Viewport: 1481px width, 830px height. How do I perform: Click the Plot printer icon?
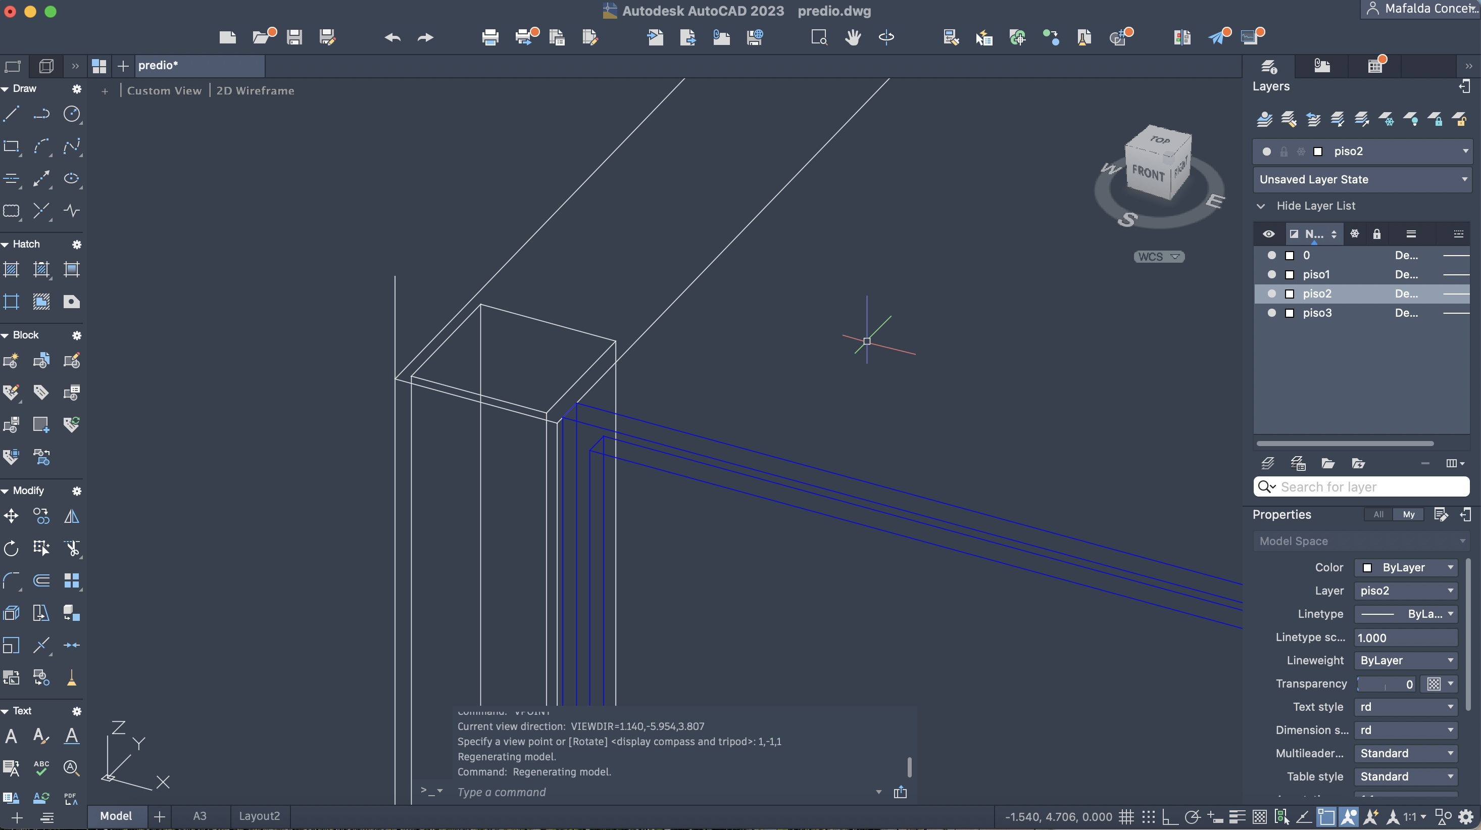(x=490, y=38)
